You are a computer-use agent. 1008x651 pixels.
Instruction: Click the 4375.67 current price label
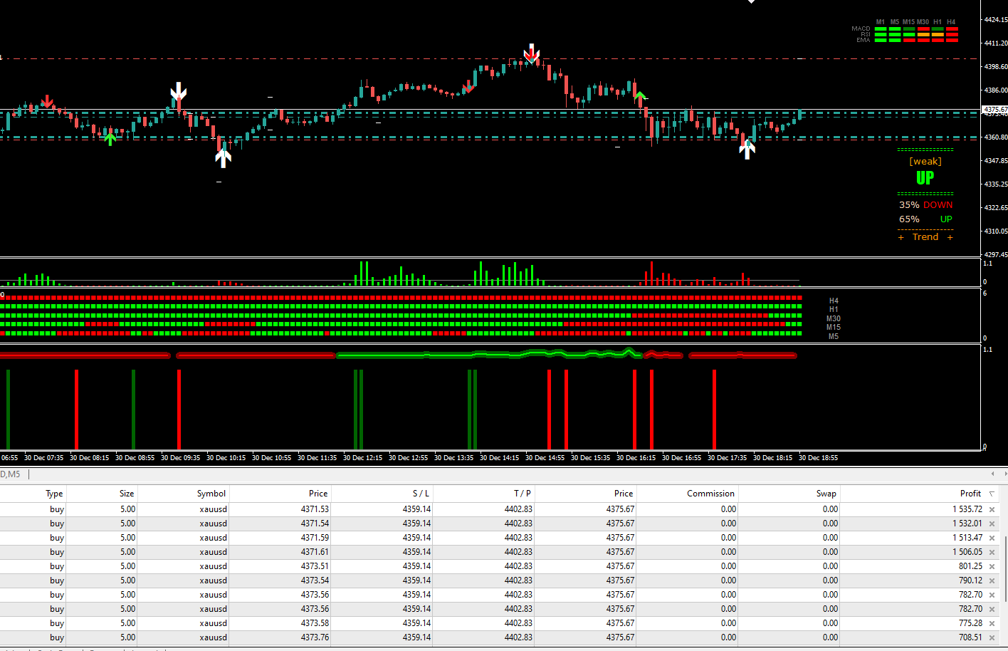(994, 110)
